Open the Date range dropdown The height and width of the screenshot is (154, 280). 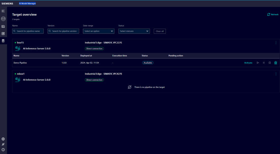click(99, 31)
